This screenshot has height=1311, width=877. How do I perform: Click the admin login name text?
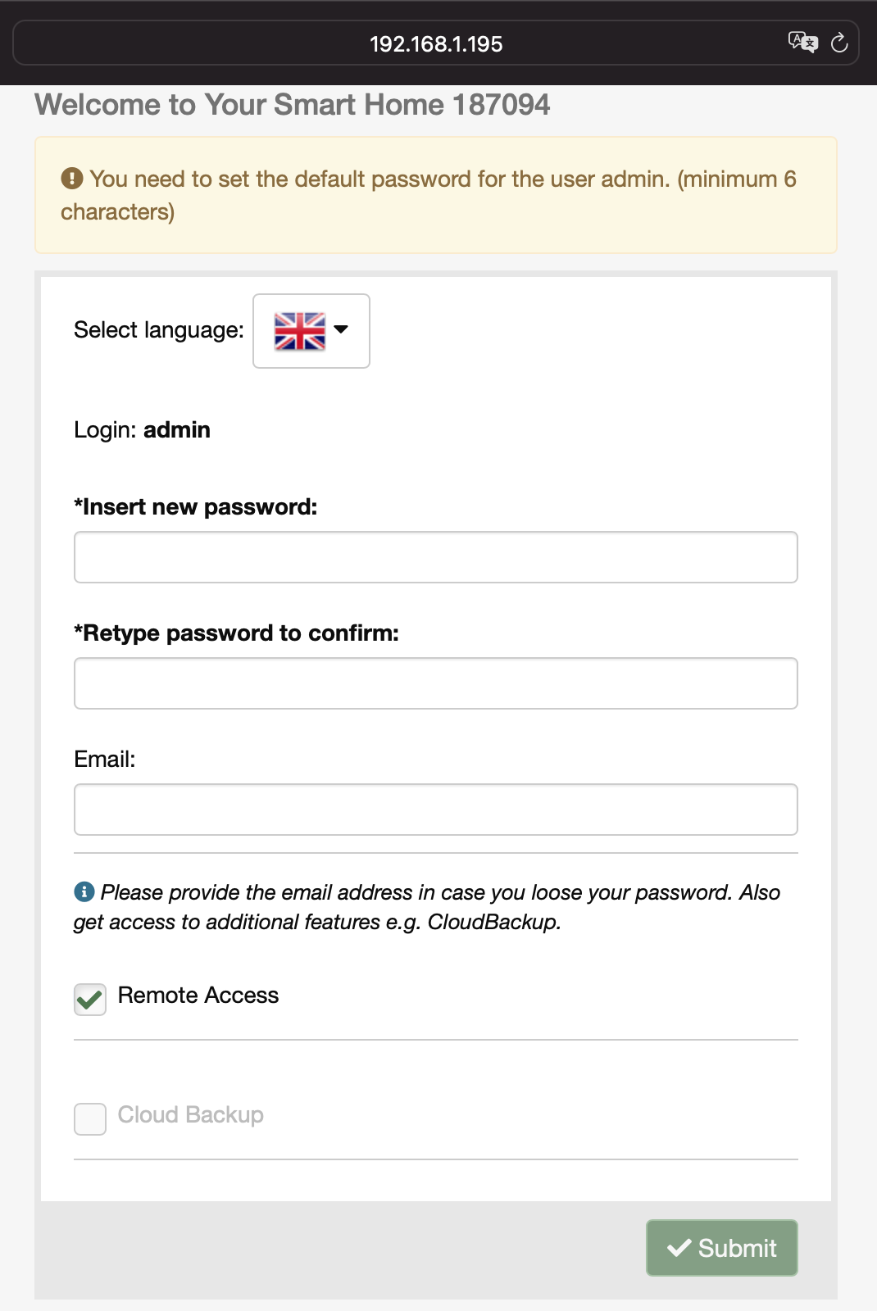pyautogui.click(x=177, y=429)
